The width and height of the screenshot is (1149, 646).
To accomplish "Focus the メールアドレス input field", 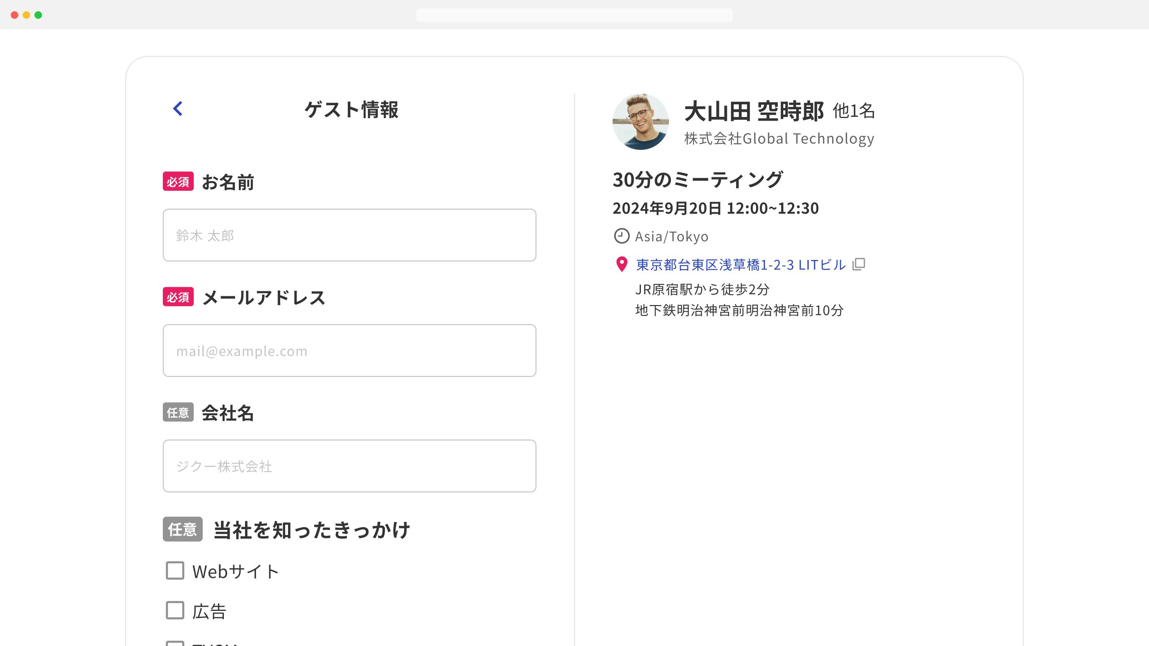I will (x=349, y=351).
